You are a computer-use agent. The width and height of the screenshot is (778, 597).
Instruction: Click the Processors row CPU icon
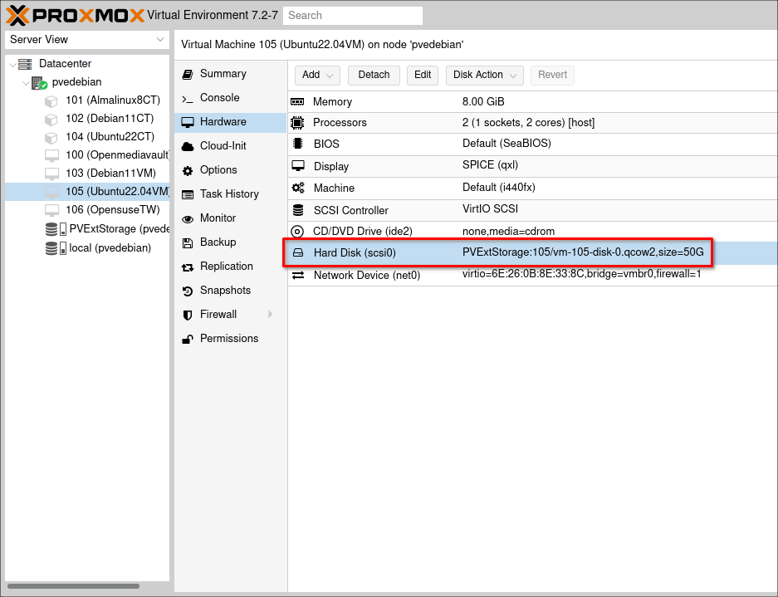(x=297, y=123)
